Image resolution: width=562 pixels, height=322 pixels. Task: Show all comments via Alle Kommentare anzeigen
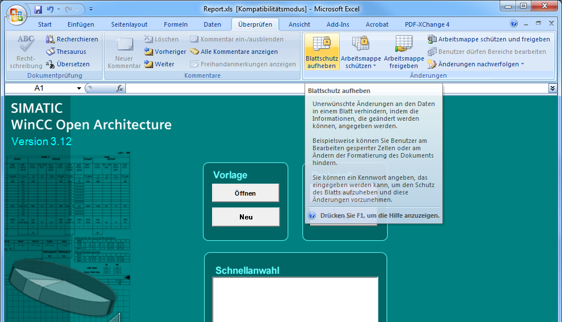[234, 52]
